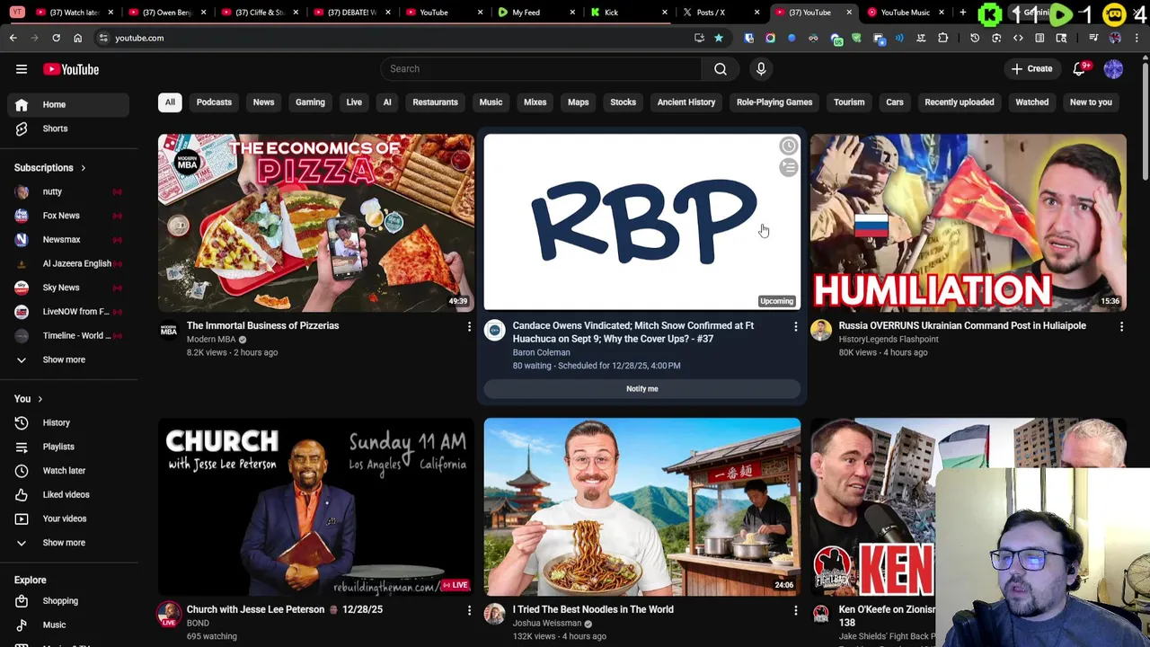Image resolution: width=1150 pixels, height=647 pixels.
Task: Click the Create button
Action: [x=1031, y=69]
